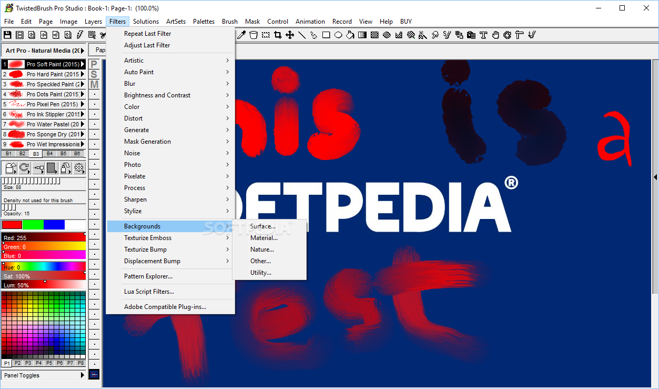Expand the Sharpen filter submenu
This screenshot has height=389, width=659.
point(171,200)
